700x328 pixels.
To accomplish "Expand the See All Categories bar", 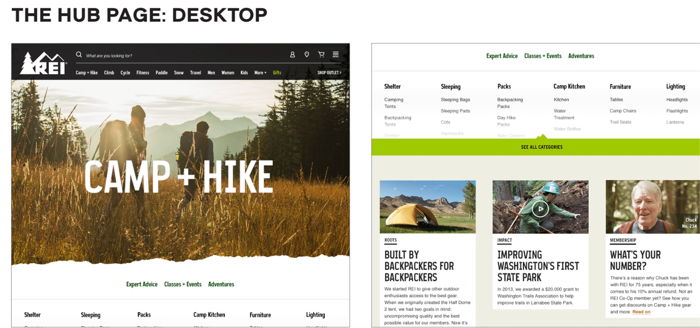I will click(x=541, y=147).
